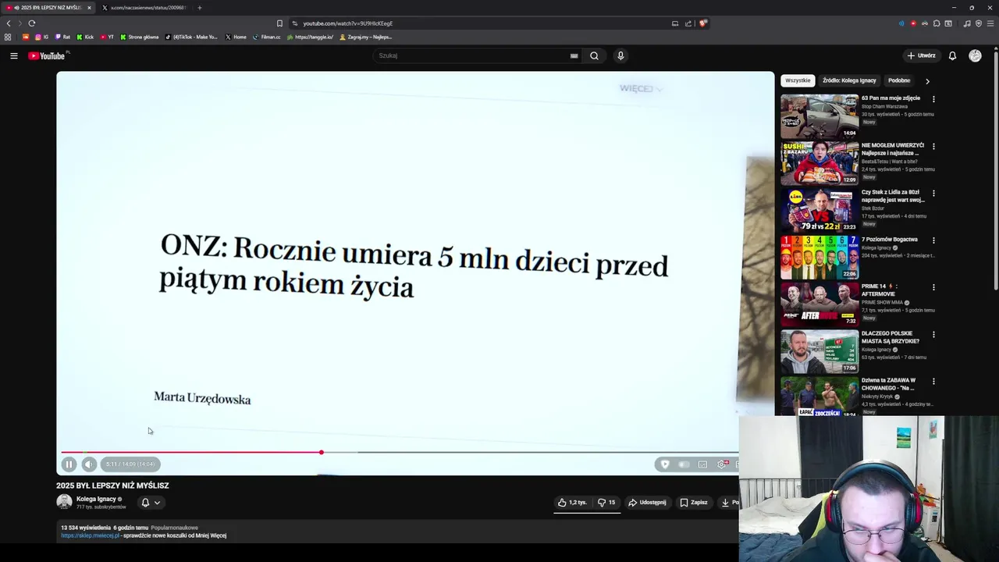Click the progress bar scrubber handle
The height and width of the screenshot is (562, 999).
point(321,453)
